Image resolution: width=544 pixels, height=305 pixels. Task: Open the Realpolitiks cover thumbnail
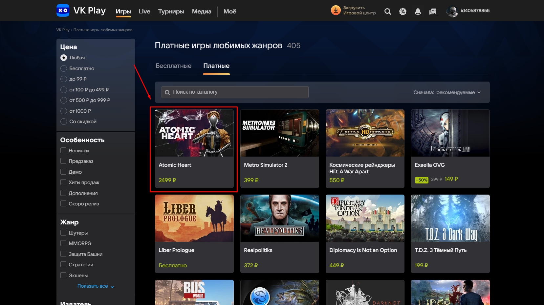click(280, 218)
